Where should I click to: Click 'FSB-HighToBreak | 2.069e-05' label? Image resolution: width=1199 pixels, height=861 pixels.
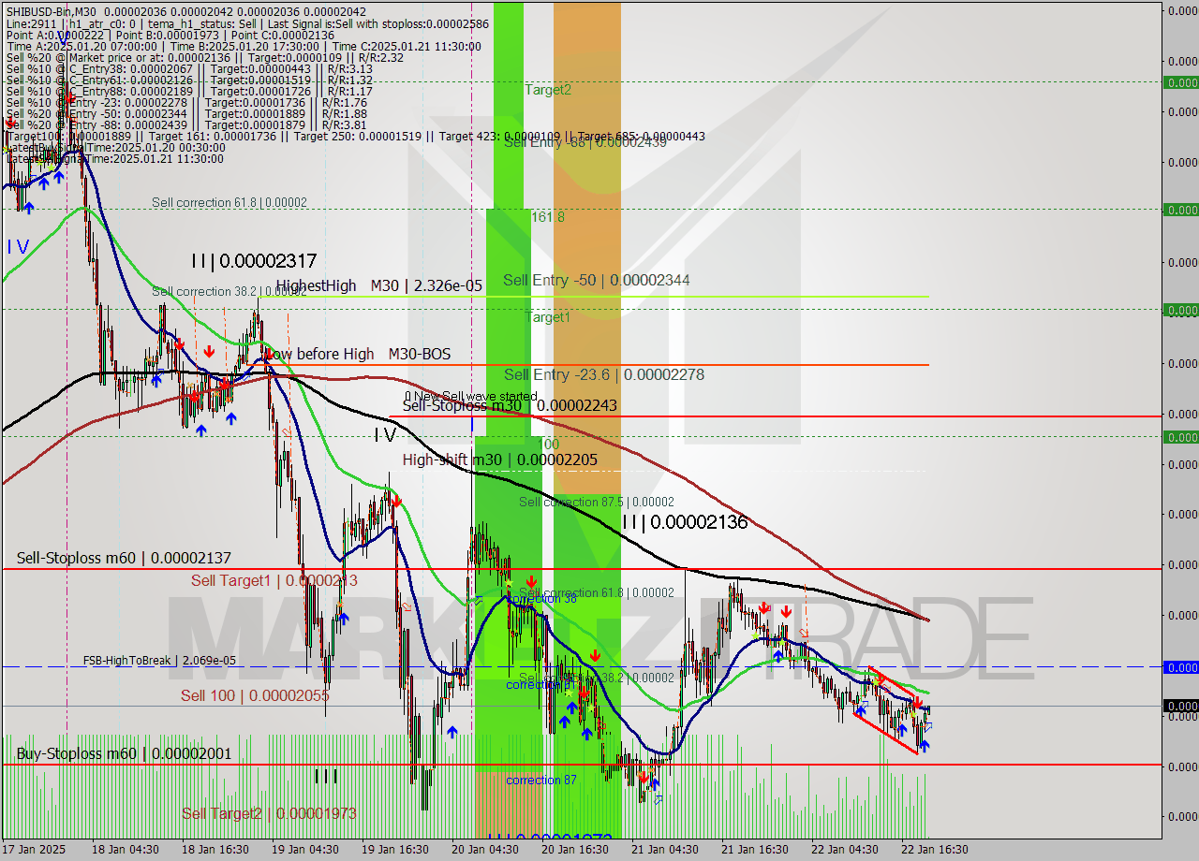[x=159, y=661]
